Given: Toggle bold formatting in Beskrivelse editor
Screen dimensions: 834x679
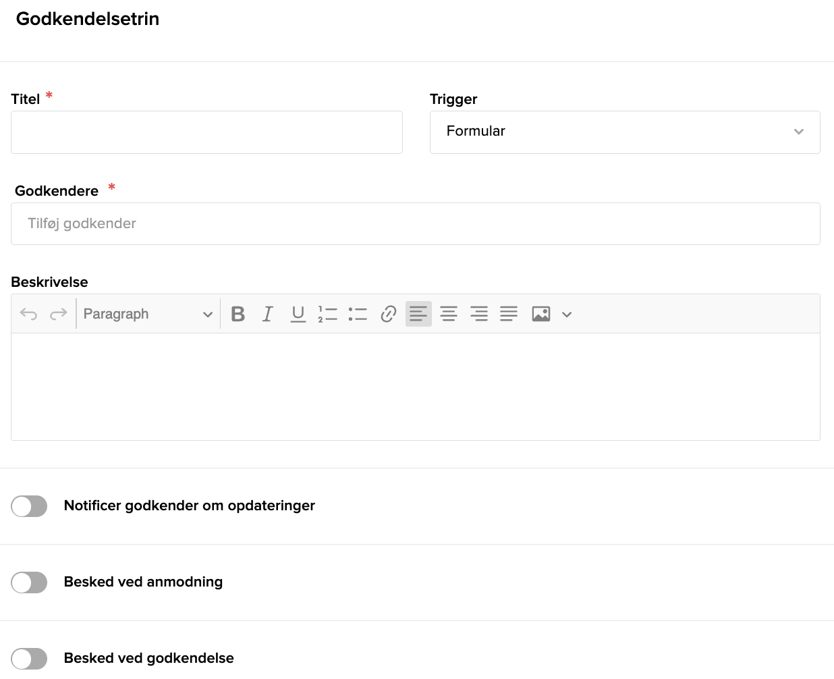Looking at the screenshot, I should [x=238, y=314].
